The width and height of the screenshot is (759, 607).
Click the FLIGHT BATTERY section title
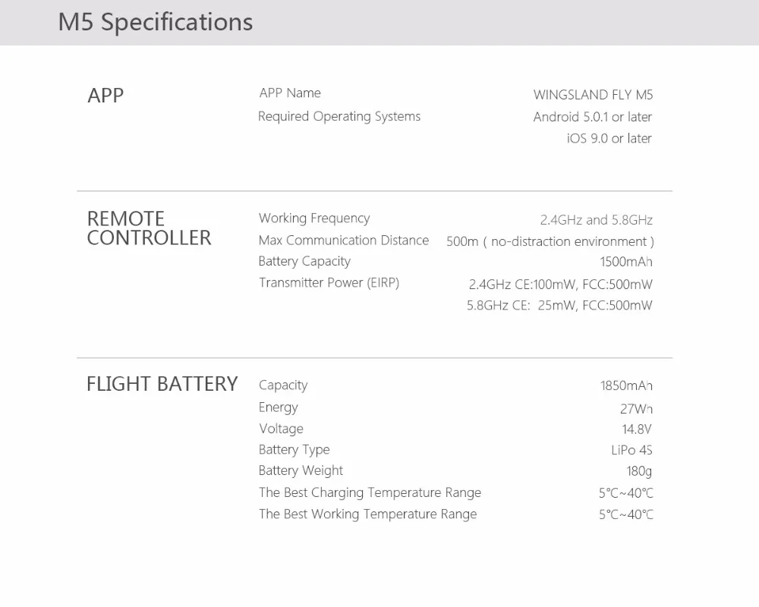point(162,384)
